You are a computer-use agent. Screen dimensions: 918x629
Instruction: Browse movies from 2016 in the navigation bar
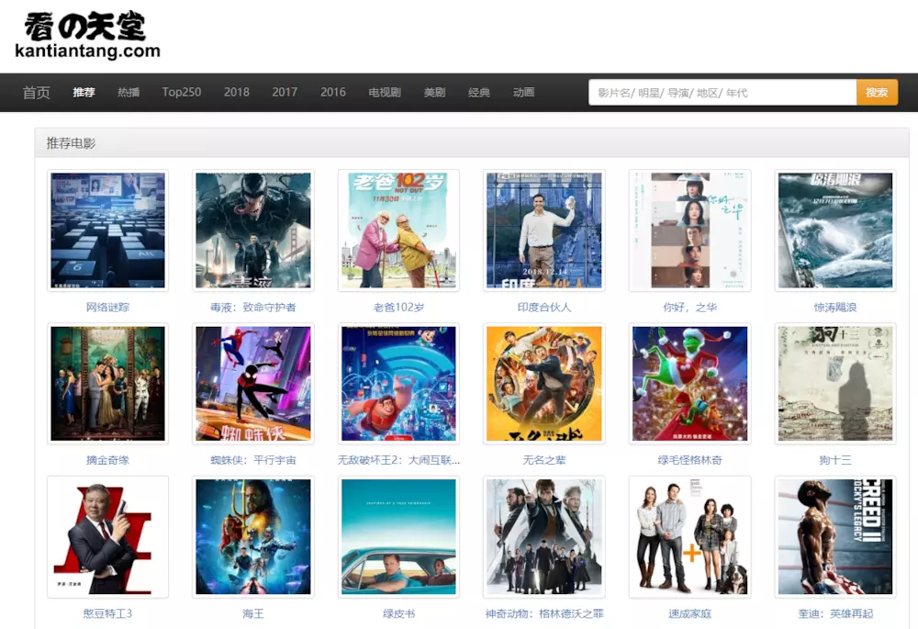coord(333,92)
